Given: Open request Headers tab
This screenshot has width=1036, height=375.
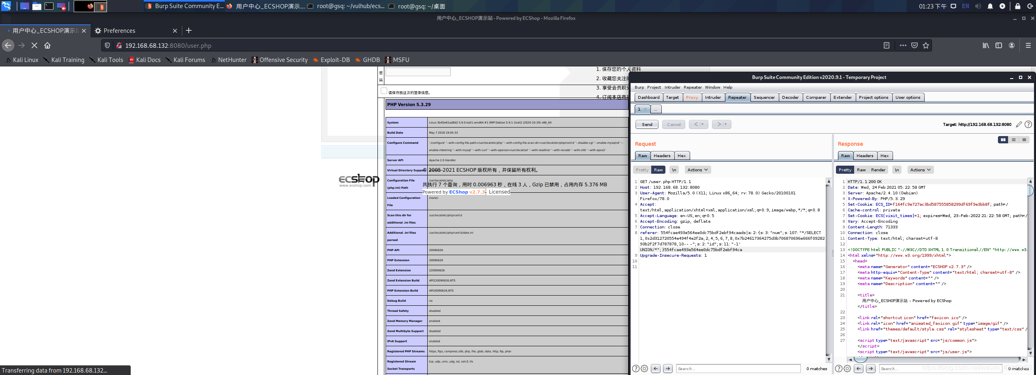Looking at the screenshot, I should [662, 156].
